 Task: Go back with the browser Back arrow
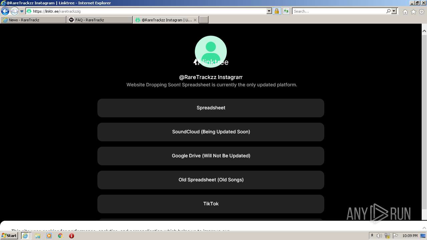[x=5, y=11]
